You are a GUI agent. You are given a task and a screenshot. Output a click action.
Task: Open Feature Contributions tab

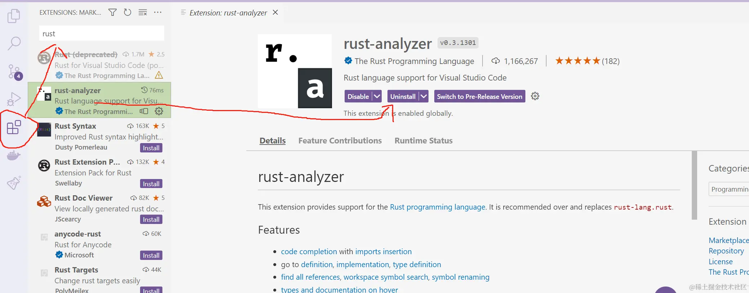(340, 141)
